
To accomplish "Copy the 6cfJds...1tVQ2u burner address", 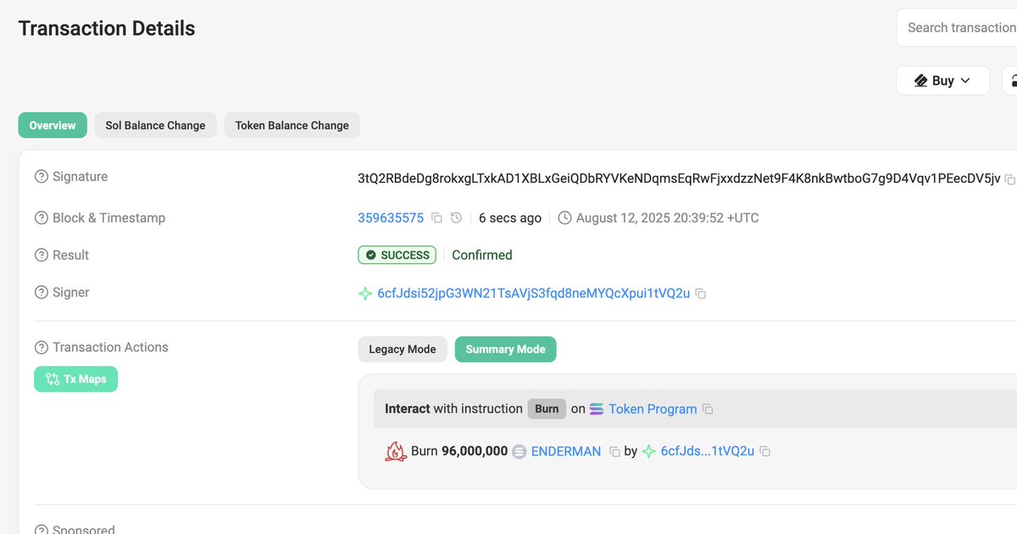I will point(764,452).
